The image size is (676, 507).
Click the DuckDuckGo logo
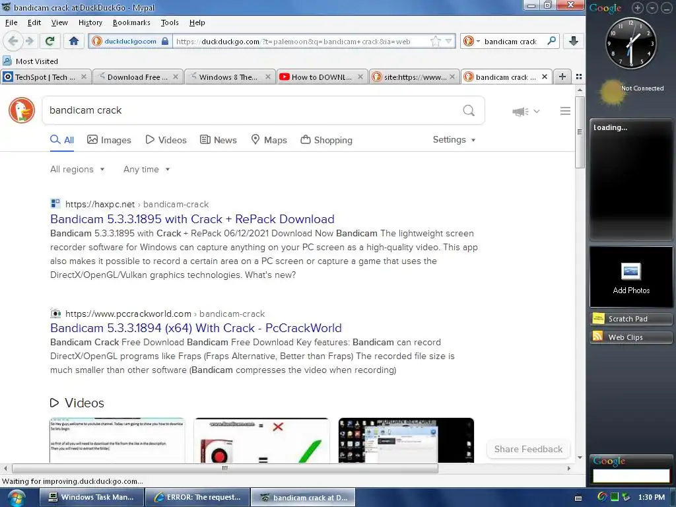point(22,110)
